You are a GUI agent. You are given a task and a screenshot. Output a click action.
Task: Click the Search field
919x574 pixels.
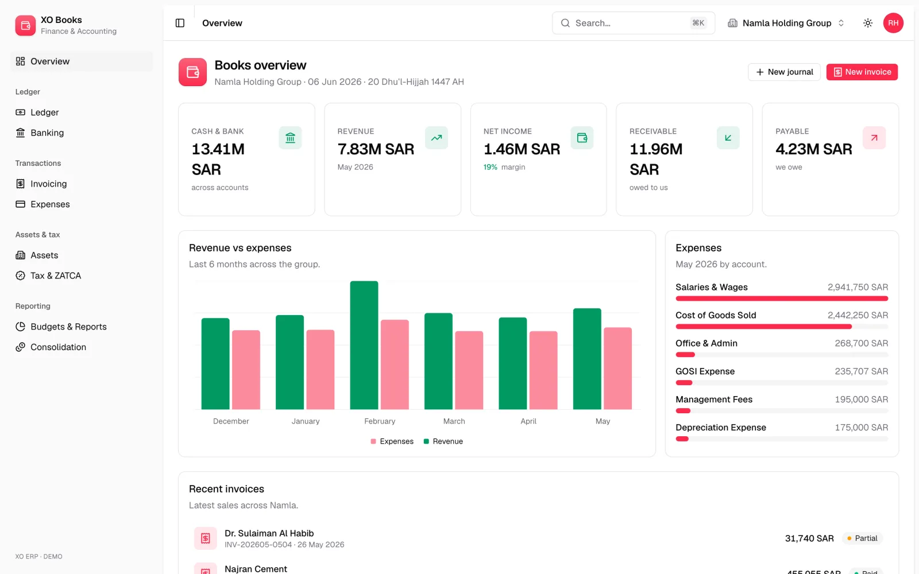pyautogui.click(x=634, y=23)
